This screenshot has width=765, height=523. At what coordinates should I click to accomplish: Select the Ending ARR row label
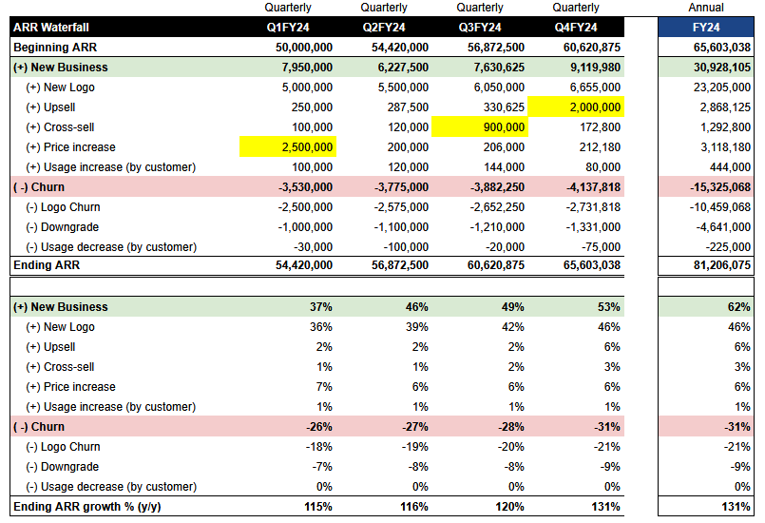coord(47,265)
